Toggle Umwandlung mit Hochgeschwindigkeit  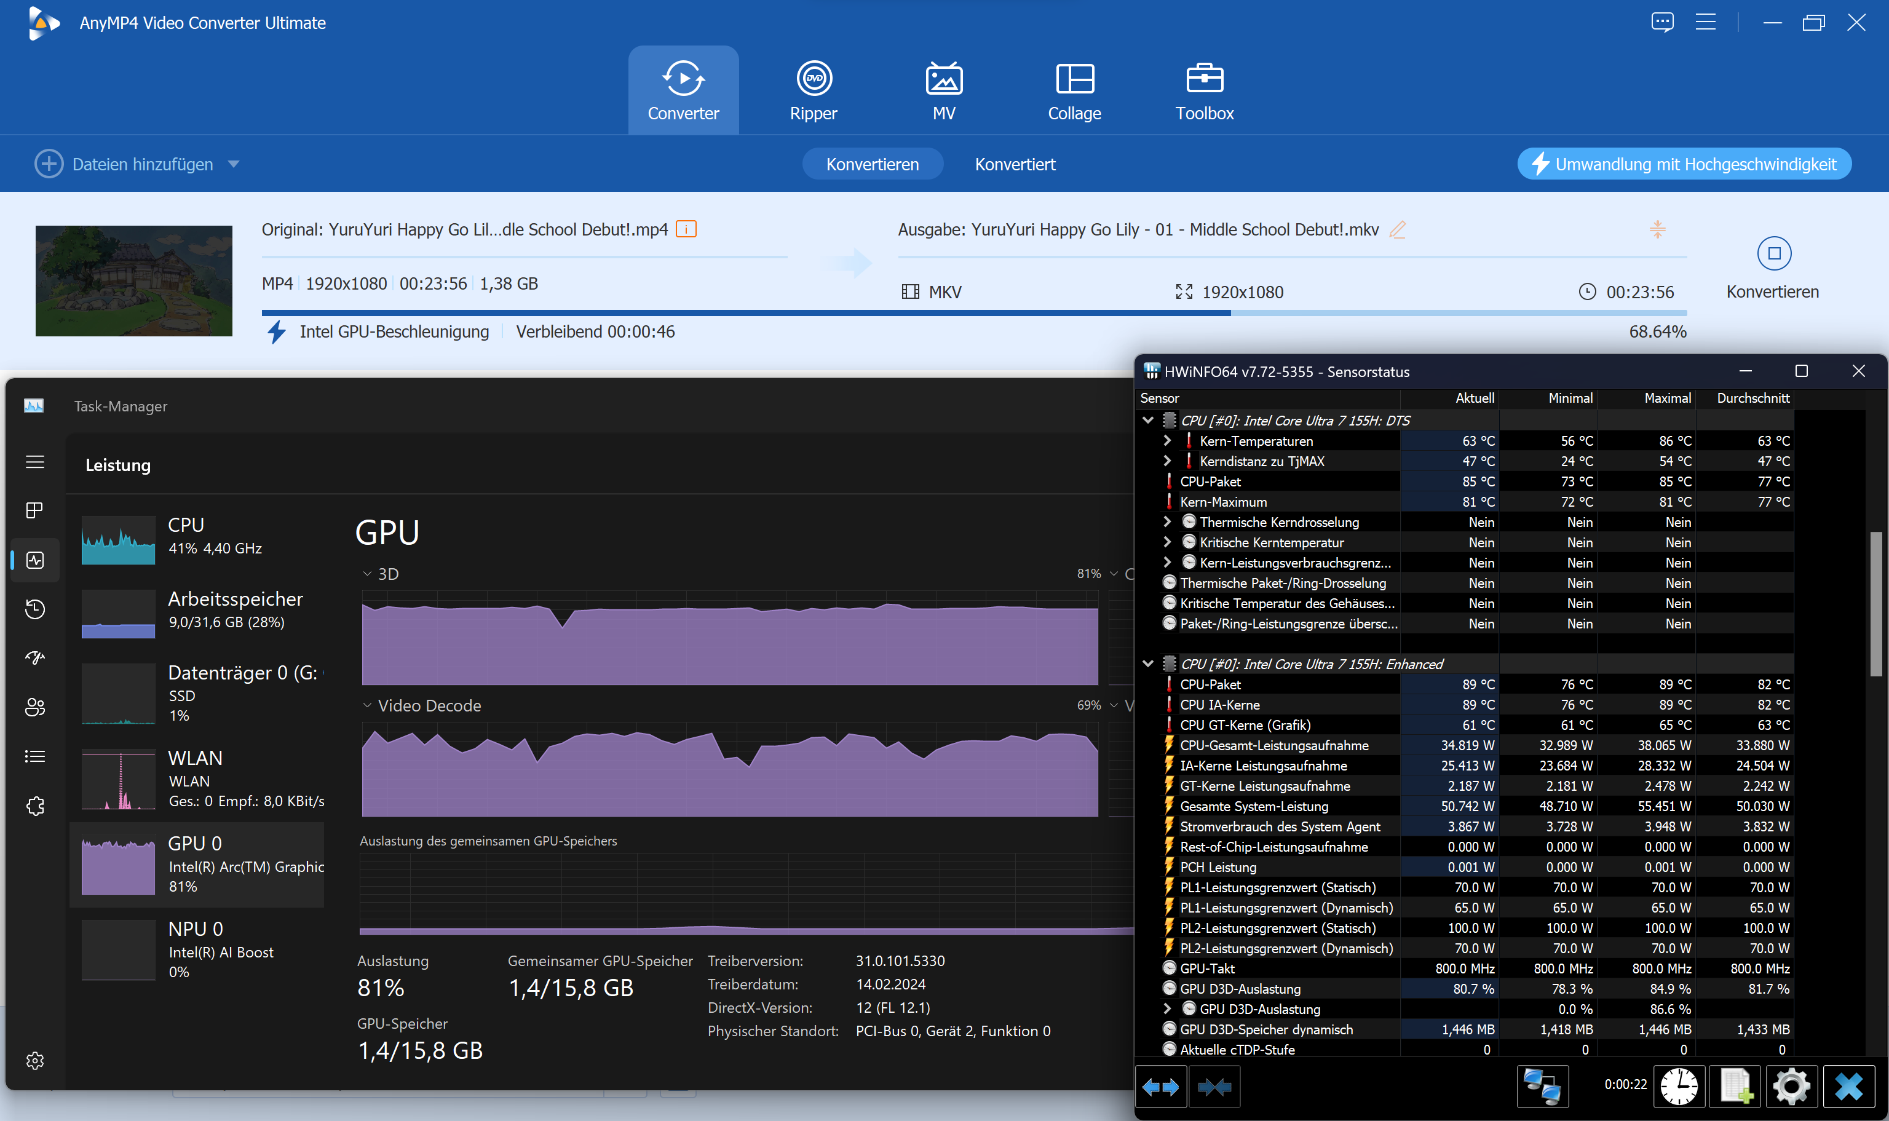pyautogui.click(x=1684, y=164)
